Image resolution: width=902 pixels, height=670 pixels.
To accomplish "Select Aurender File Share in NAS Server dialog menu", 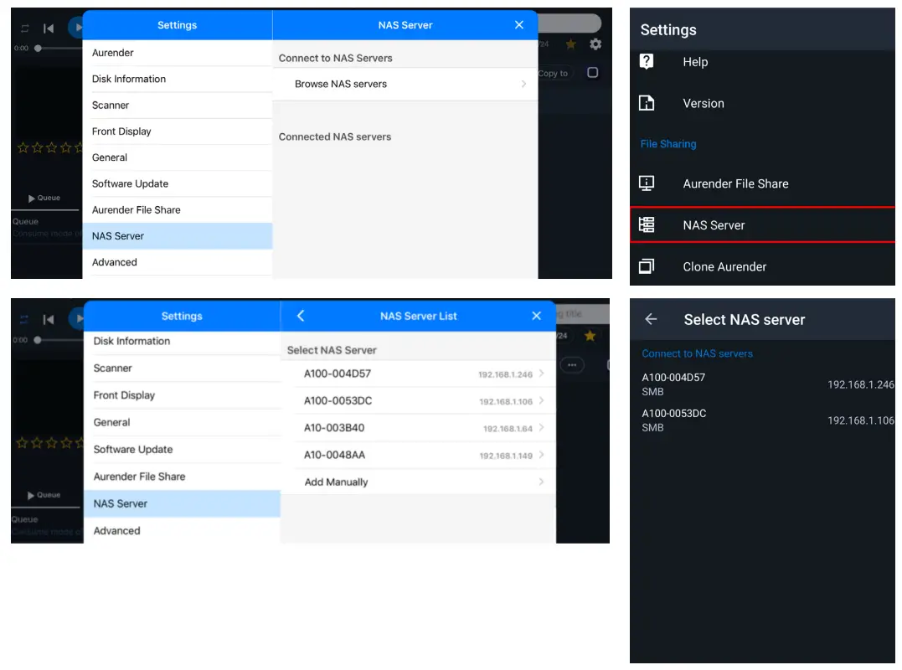I will 178,210.
